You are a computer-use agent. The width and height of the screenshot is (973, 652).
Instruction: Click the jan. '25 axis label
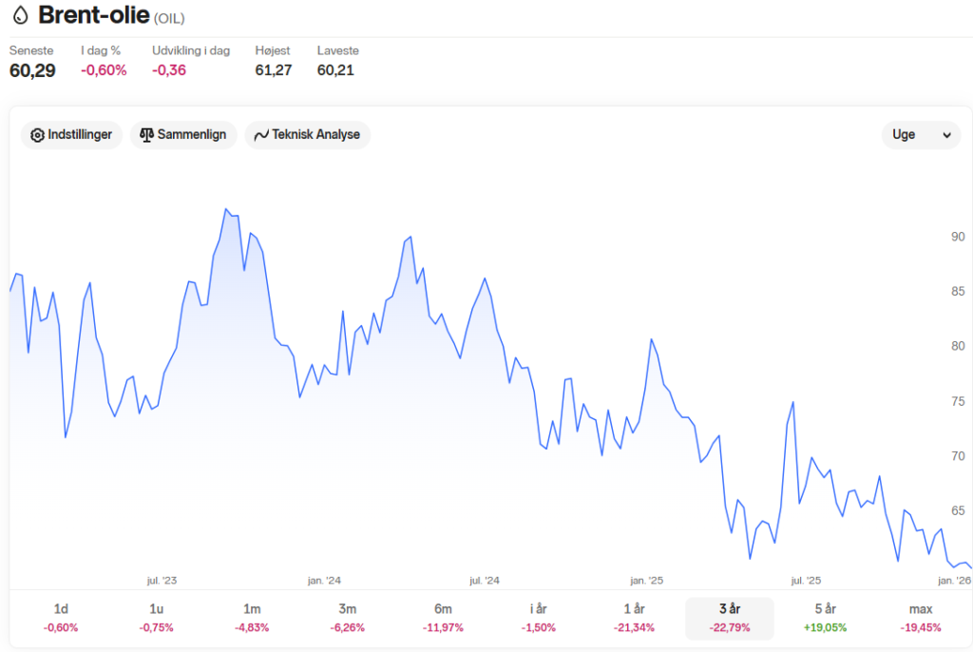(x=646, y=581)
